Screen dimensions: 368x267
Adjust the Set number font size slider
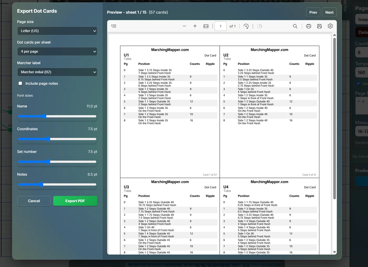pos(57,162)
